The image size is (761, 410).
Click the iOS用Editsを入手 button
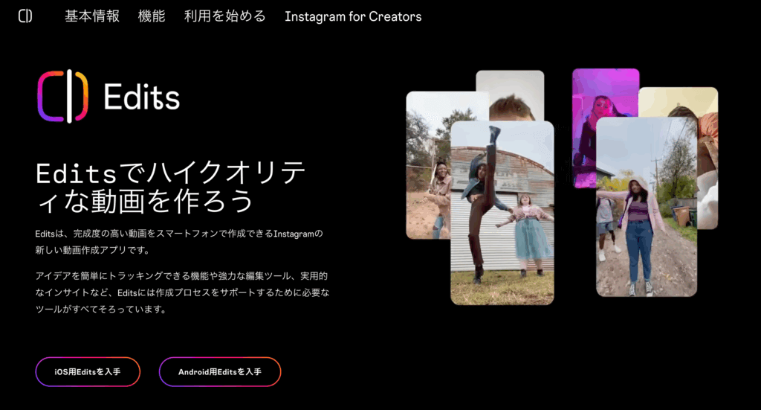coord(88,371)
